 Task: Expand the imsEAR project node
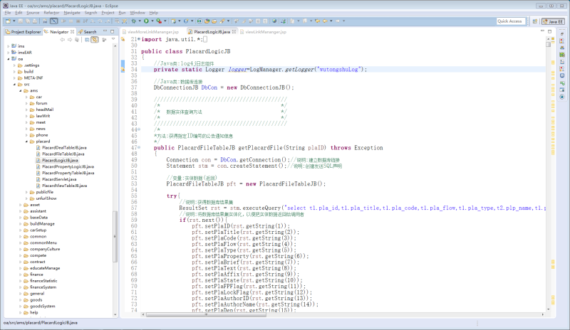pyautogui.click(x=9, y=53)
